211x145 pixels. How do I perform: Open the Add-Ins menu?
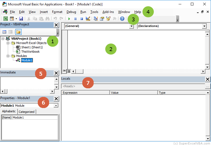point(108,12)
